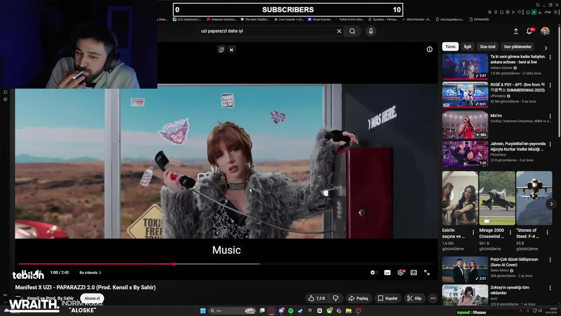Toggle subtitles on the player
This screenshot has width=561, height=316.
[x=387, y=273]
